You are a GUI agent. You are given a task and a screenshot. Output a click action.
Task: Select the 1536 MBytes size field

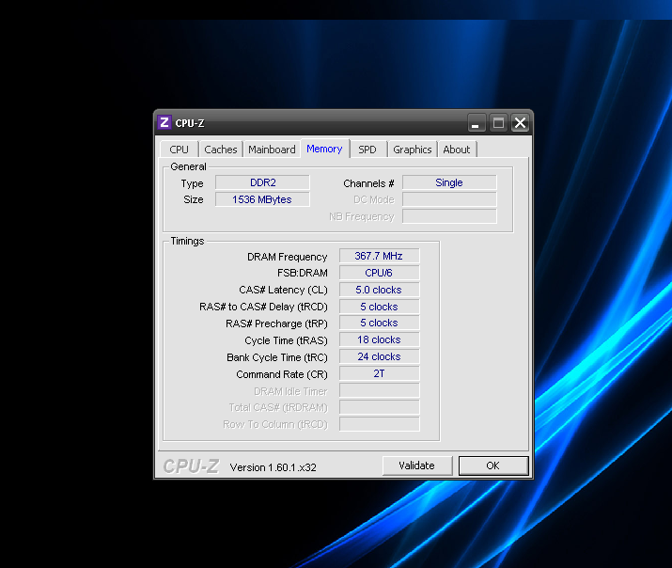click(262, 199)
